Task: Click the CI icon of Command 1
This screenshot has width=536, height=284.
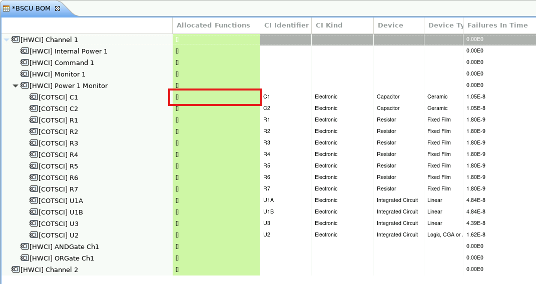Action: point(25,62)
